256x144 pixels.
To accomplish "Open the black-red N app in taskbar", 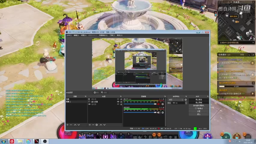I will coord(36,141).
